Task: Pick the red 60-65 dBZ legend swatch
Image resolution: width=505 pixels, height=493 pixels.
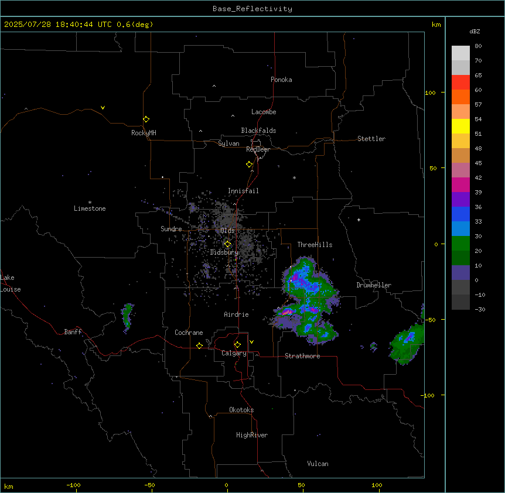Action: point(460,82)
